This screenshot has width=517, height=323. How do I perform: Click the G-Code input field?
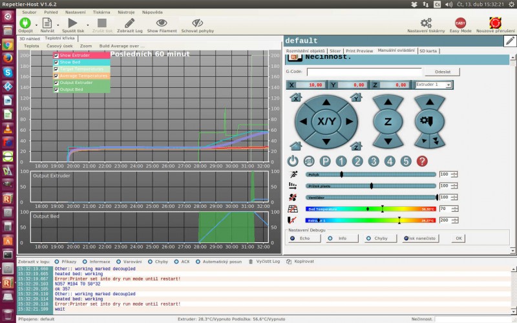364,72
